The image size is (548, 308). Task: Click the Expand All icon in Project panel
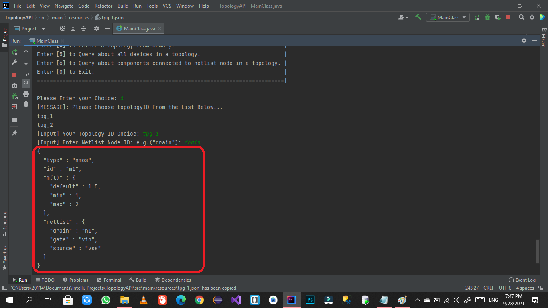(73, 28)
